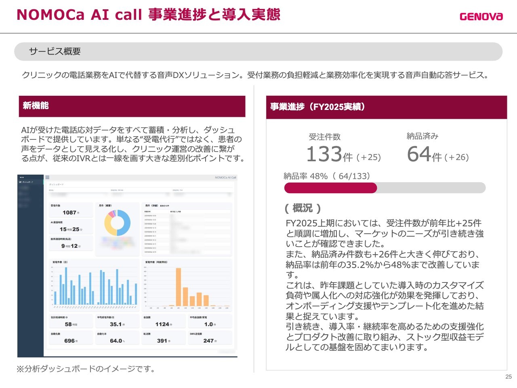Click the NOMOCa AI Call label in the dashboard header
Screen dimensions: 517x388
click(225, 177)
